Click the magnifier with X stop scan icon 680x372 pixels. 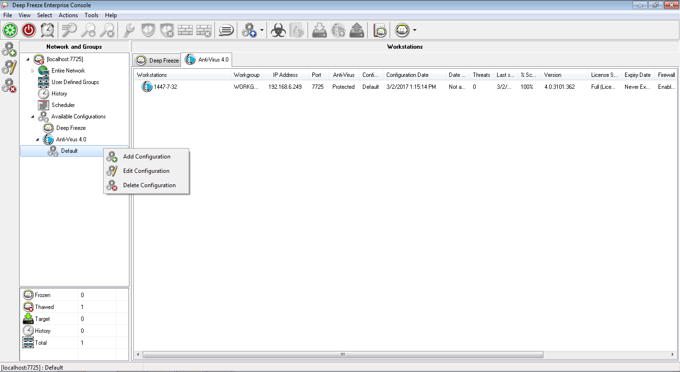pos(107,30)
